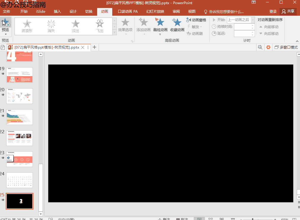Show the 动画窗格 animation pane
The height and width of the screenshot is (220, 300).
point(196,20)
